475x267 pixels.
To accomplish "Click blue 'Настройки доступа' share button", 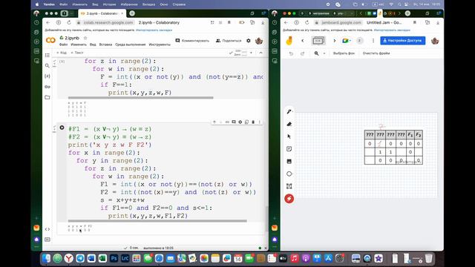I will tap(402, 41).
